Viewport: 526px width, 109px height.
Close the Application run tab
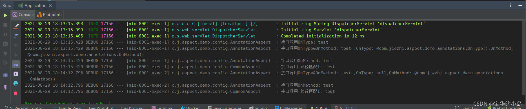tap(50, 6)
